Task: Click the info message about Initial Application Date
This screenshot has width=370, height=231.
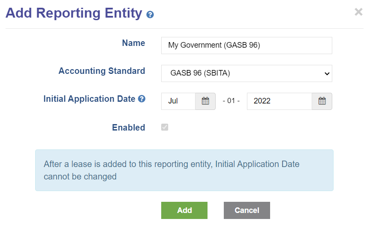Action: point(184,170)
